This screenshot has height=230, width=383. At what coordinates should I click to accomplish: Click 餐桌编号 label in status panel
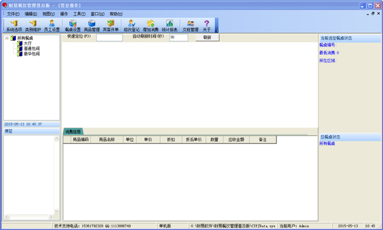click(328, 45)
